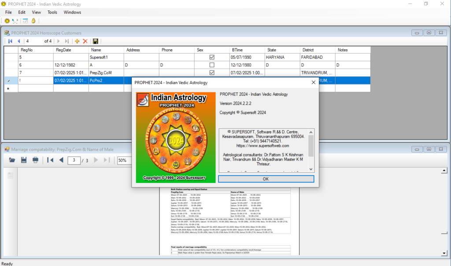Click the "Supersoft1" name cell
Viewport: 451px width, 266px height.
[x=106, y=57]
